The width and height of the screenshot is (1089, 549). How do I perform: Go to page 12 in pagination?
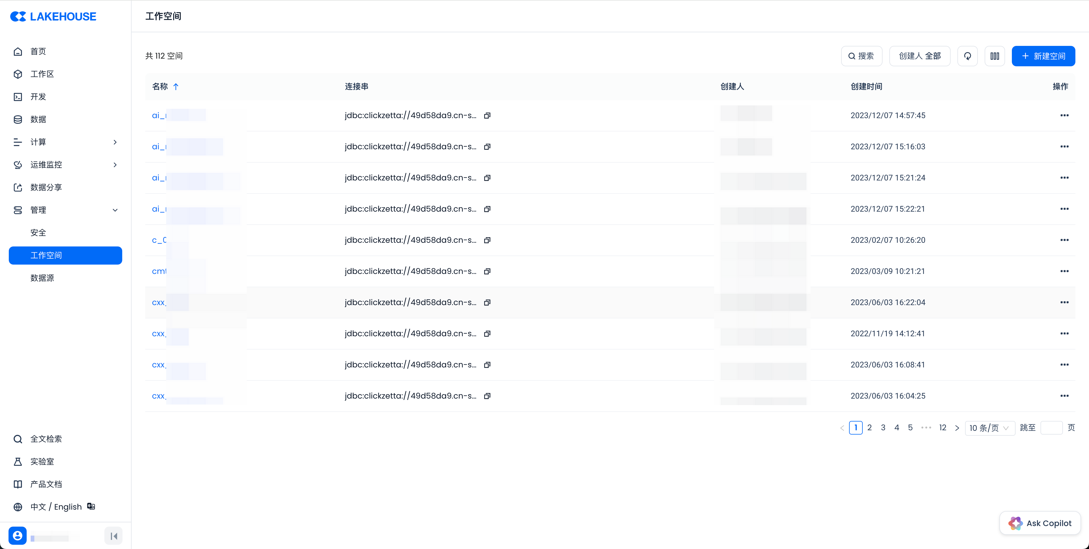[x=942, y=427]
